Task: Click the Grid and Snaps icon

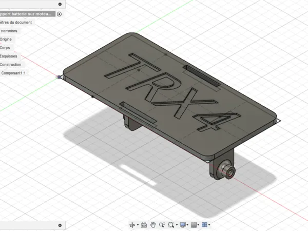Action: (194, 225)
